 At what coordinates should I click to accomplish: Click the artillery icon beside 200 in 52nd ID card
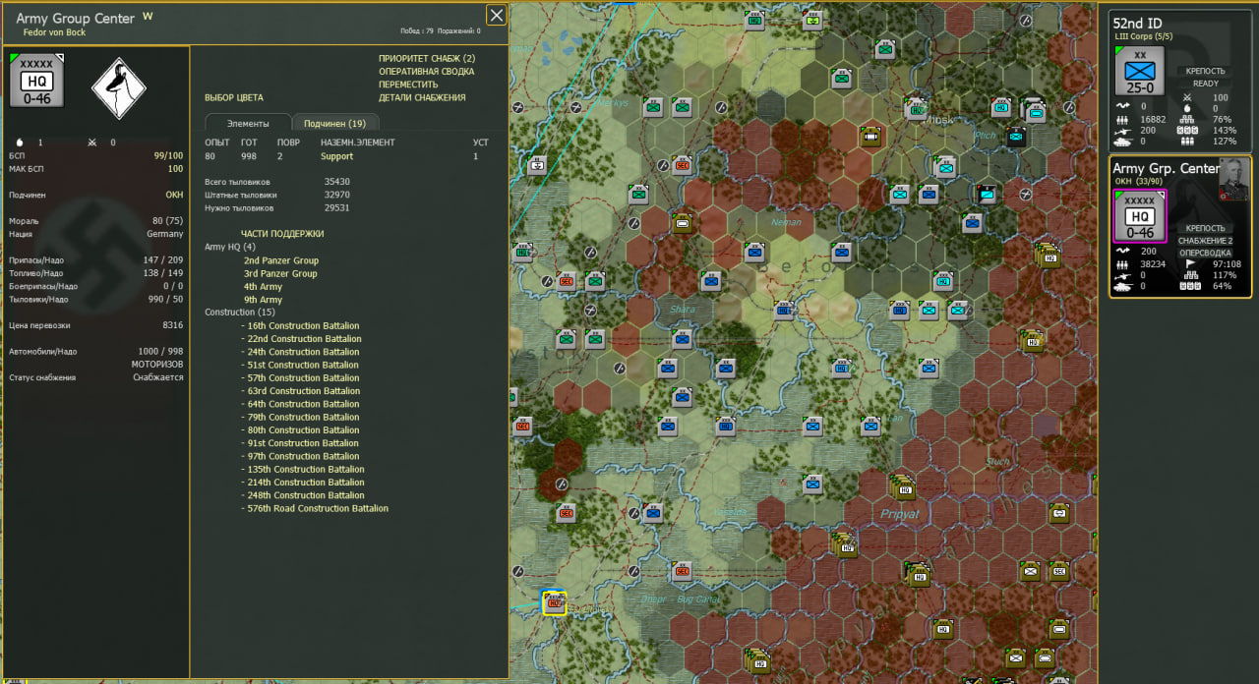click(1122, 131)
